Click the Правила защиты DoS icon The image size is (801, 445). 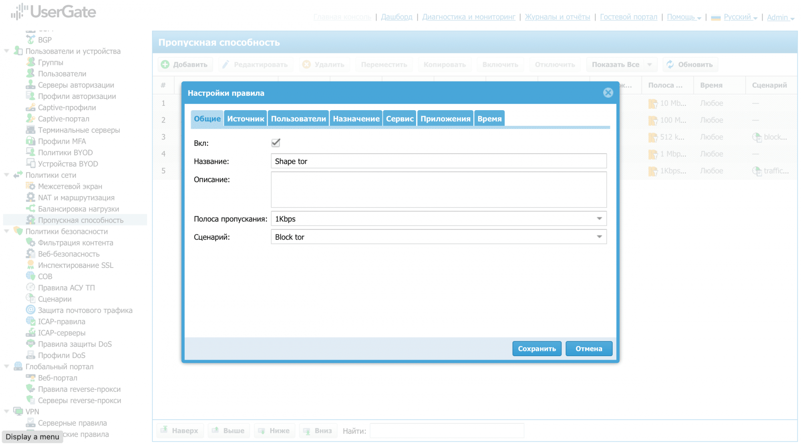30,344
